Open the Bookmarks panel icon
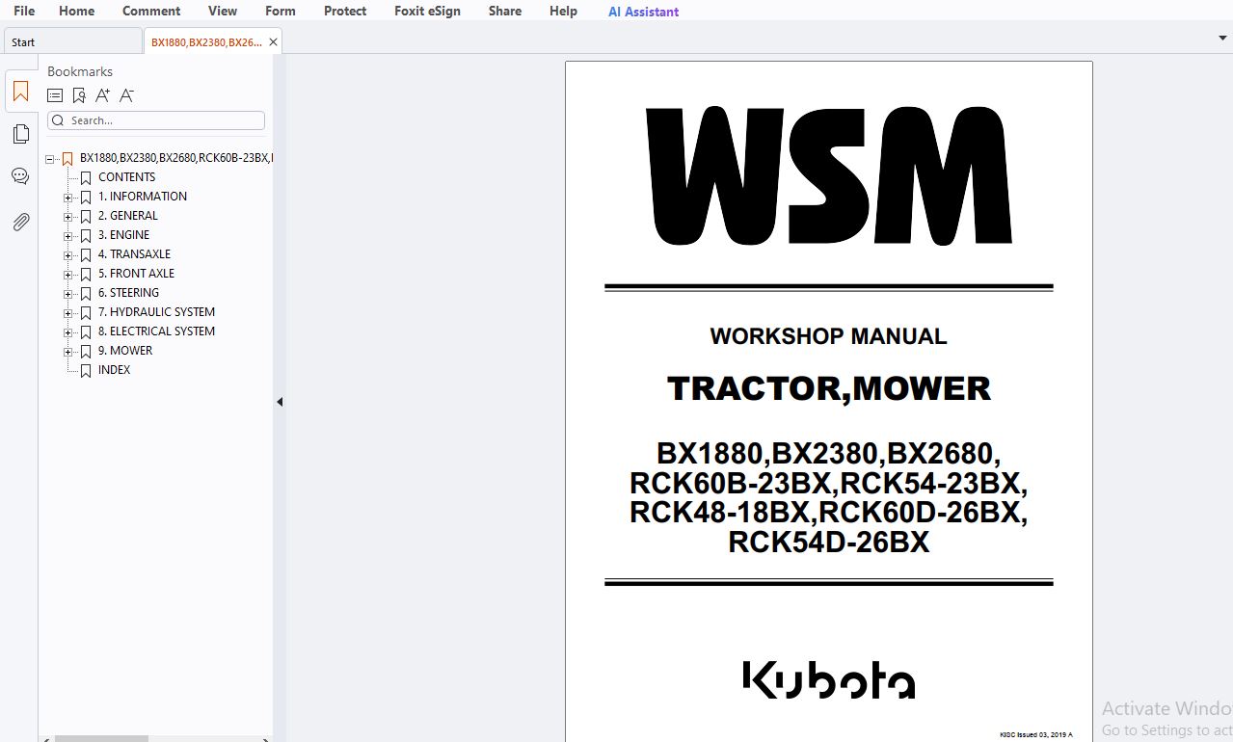The height and width of the screenshot is (742, 1233). point(20,93)
